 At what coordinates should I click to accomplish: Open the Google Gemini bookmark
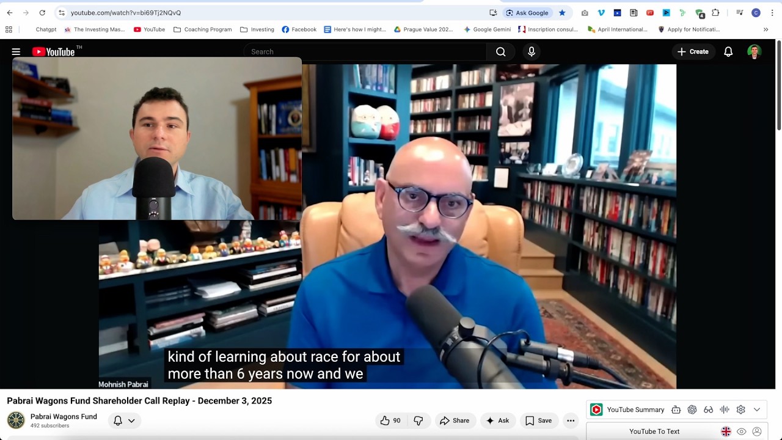click(487, 29)
